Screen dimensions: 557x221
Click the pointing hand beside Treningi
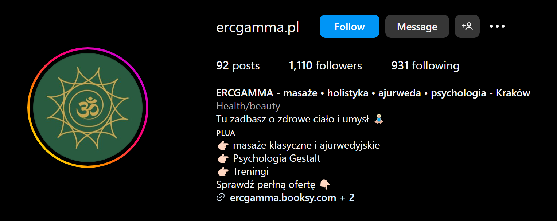click(x=222, y=172)
